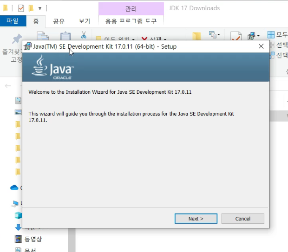
Task: Select the 관리 contextual tab header
Action: coord(131,9)
